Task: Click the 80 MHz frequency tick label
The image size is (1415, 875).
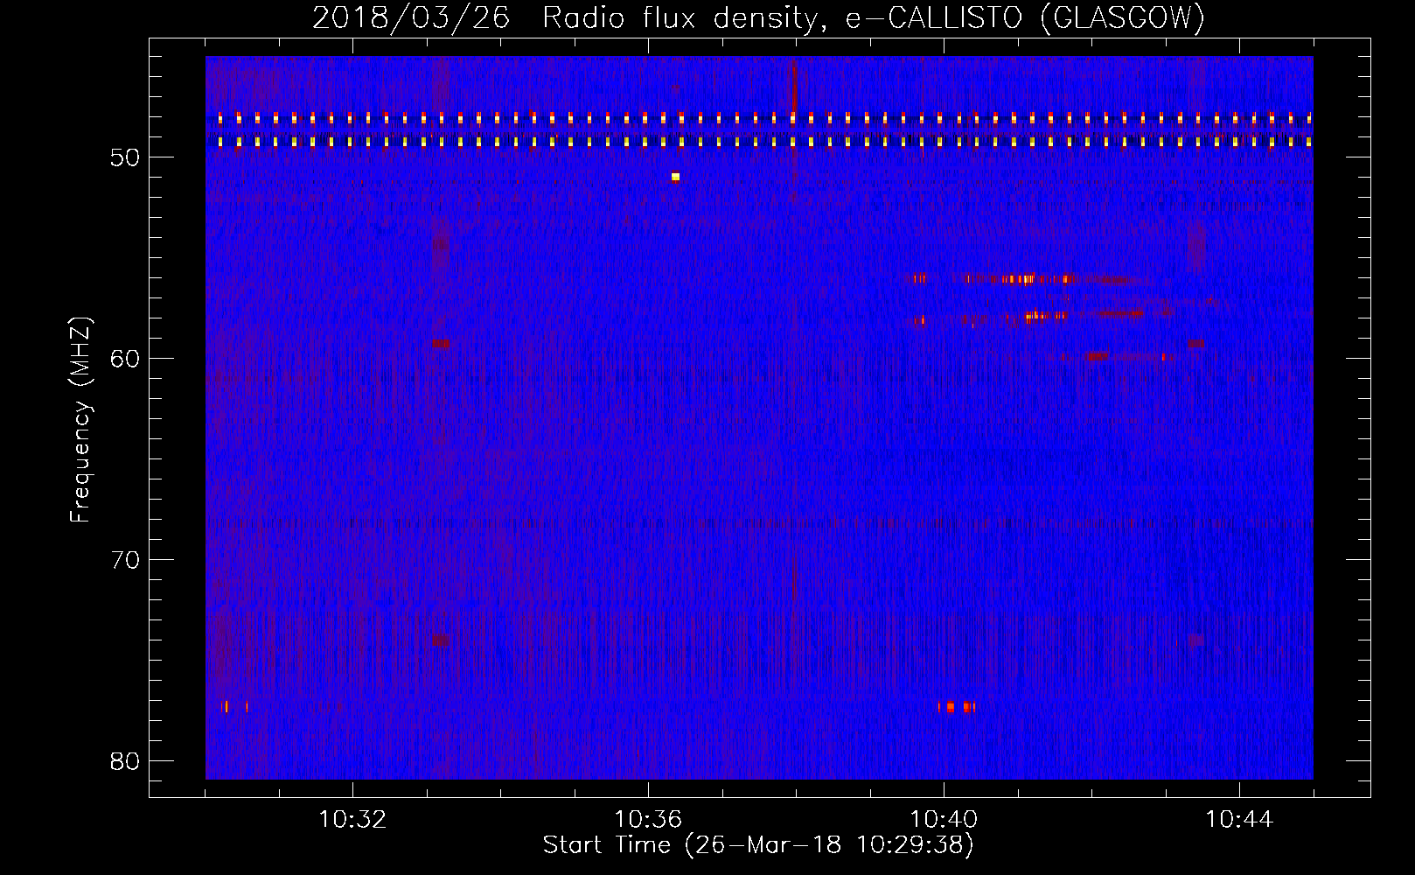Action: click(125, 761)
